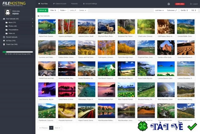Select the Aspens and Maples thumbnail
The width and height of the screenshot is (200, 134).
point(67,26)
